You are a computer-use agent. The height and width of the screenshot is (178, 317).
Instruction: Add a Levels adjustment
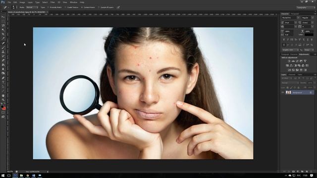(x=293, y=61)
